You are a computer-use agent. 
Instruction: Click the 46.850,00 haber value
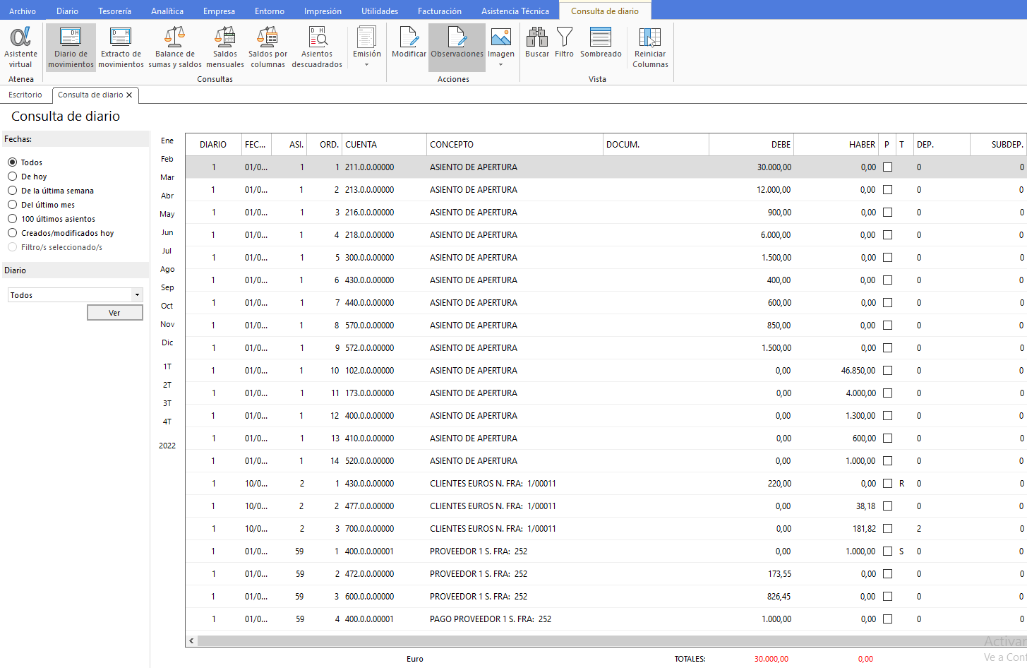tap(858, 371)
